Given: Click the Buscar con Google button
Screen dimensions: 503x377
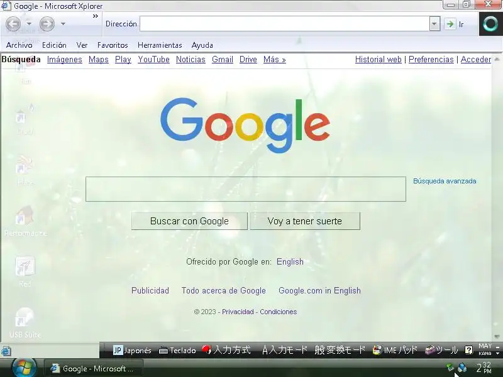Looking at the screenshot, I should click(189, 221).
